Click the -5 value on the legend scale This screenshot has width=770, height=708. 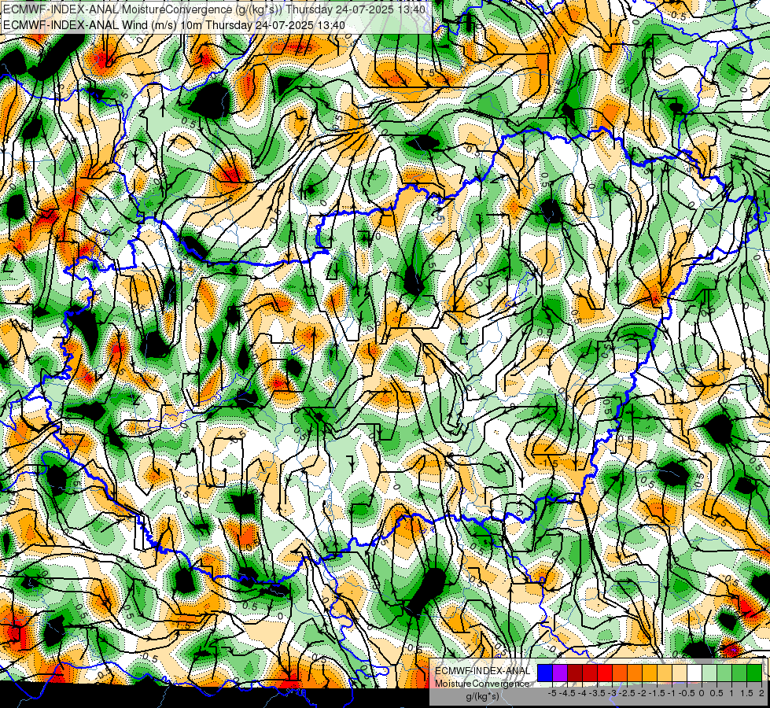552,693
